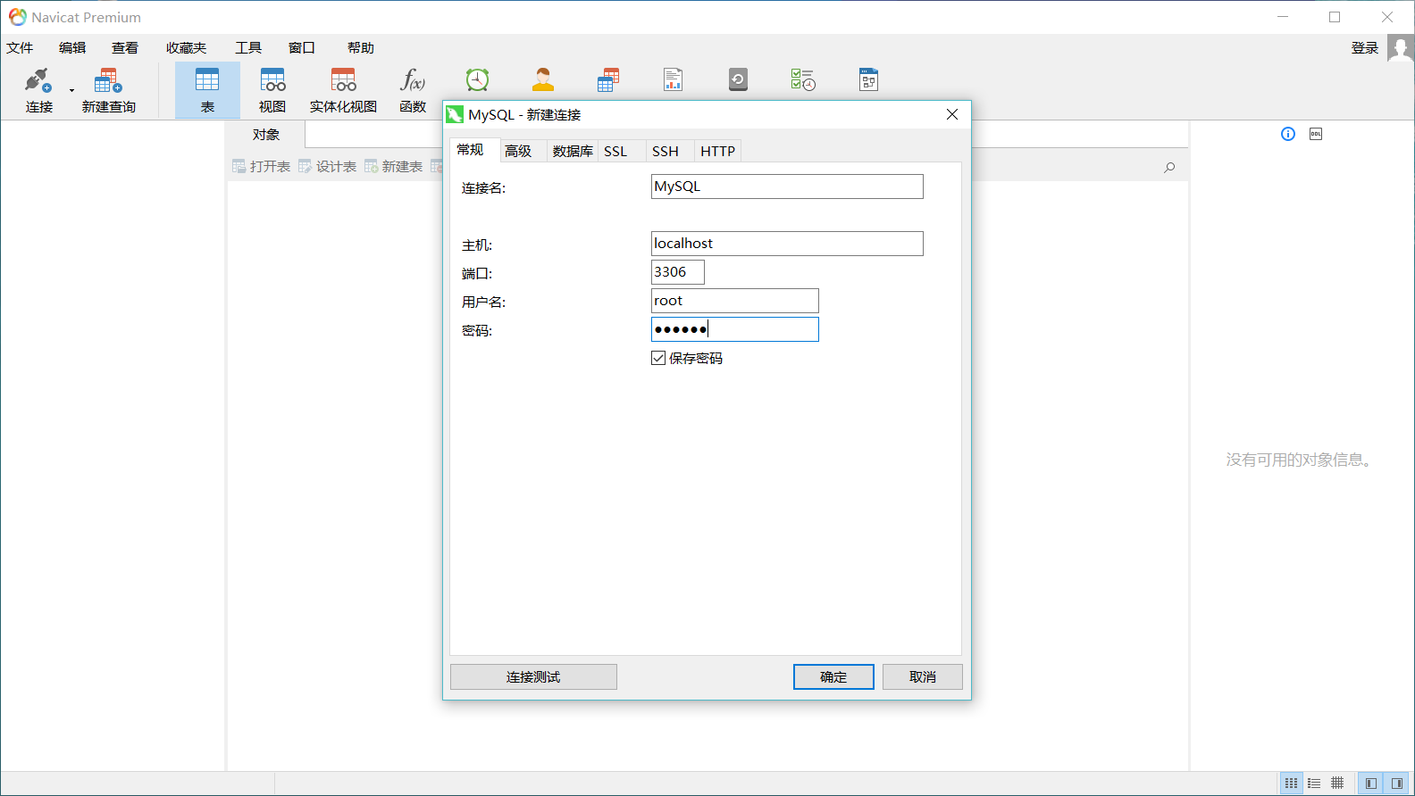The image size is (1415, 796).
Task: Toggle the Save Password (保存密码) checkbox
Action: [x=658, y=358]
